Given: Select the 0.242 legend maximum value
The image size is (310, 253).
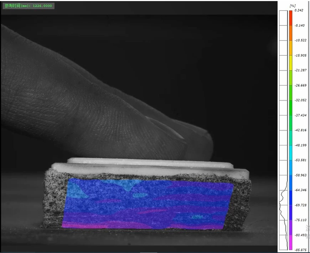Looking at the screenshot, I should (299, 10).
